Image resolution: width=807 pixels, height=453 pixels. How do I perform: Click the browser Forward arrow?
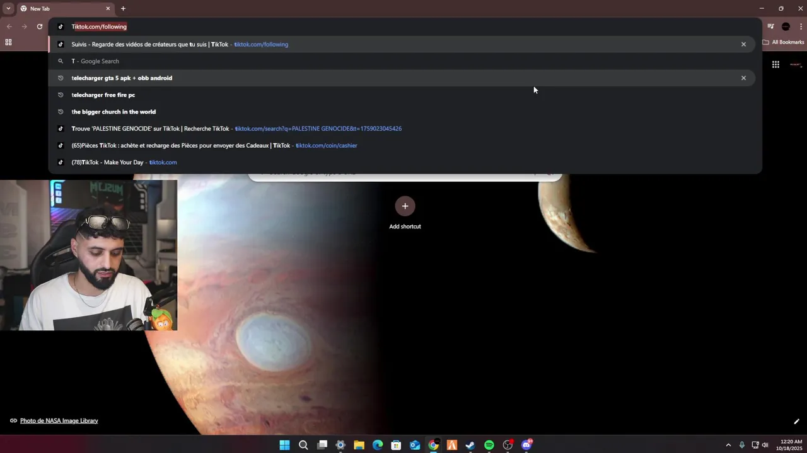[x=24, y=26]
